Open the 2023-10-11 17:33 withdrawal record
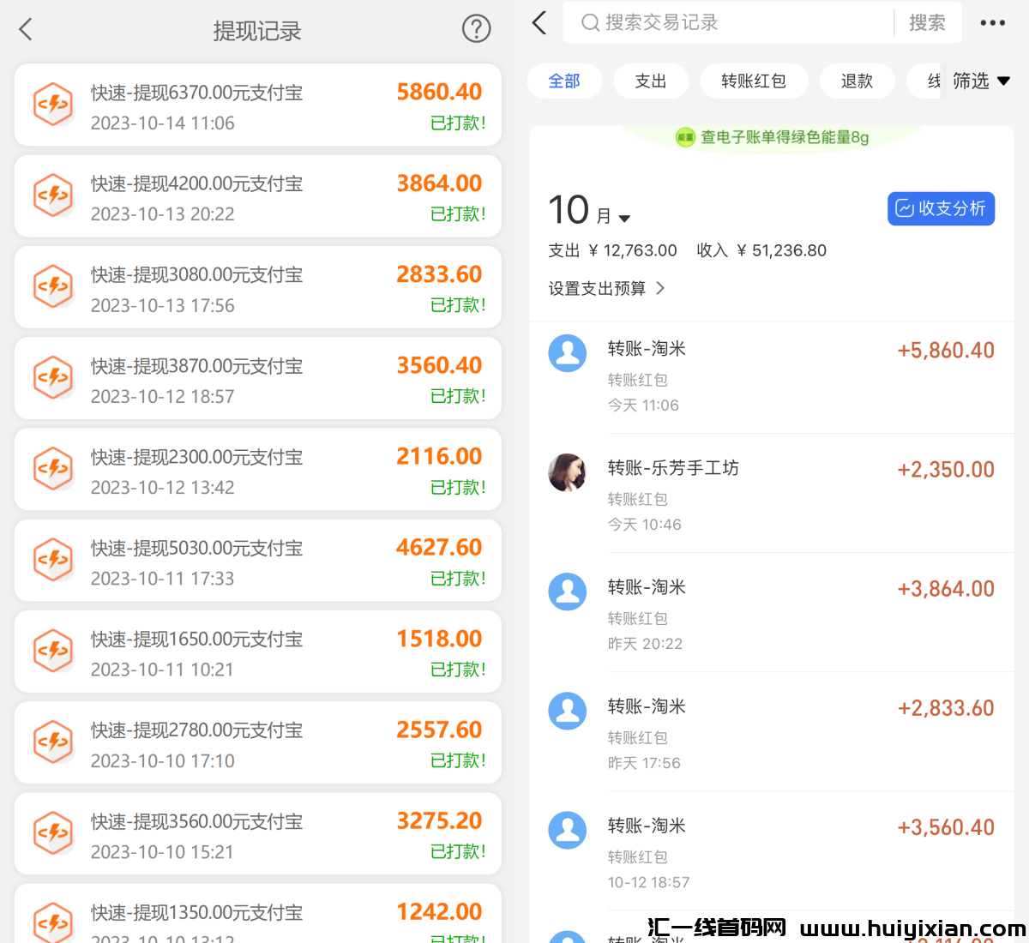Image resolution: width=1029 pixels, height=943 pixels. [257, 562]
